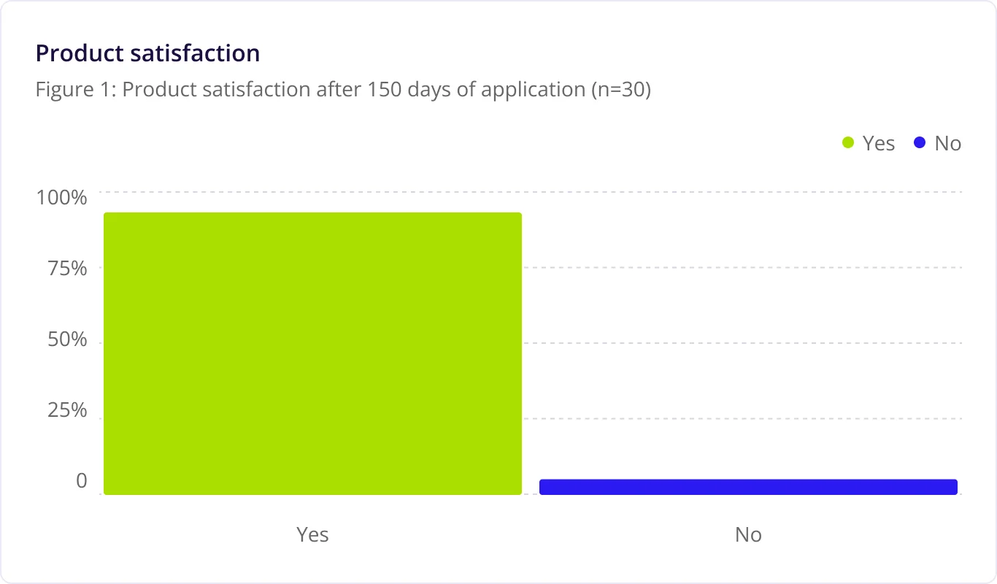
Task: Click the 50% y-axis label
Action: (x=67, y=339)
